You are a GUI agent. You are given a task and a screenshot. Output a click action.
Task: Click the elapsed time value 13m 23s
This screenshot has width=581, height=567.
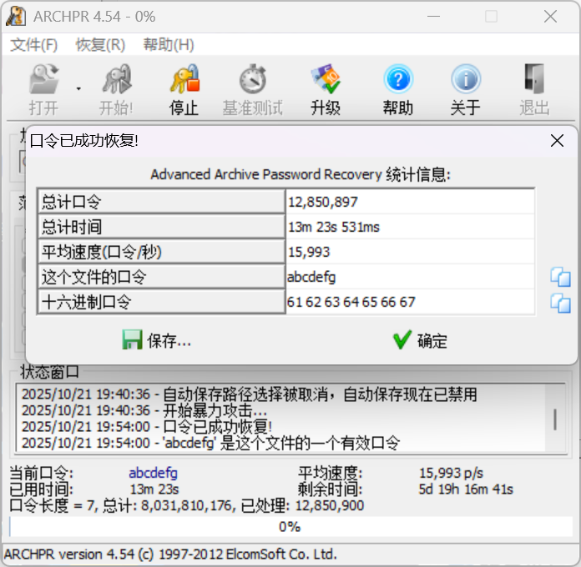point(154,489)
